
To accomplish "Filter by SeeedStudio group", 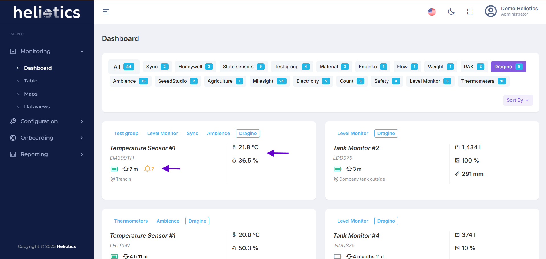I will tap(178, 81).
